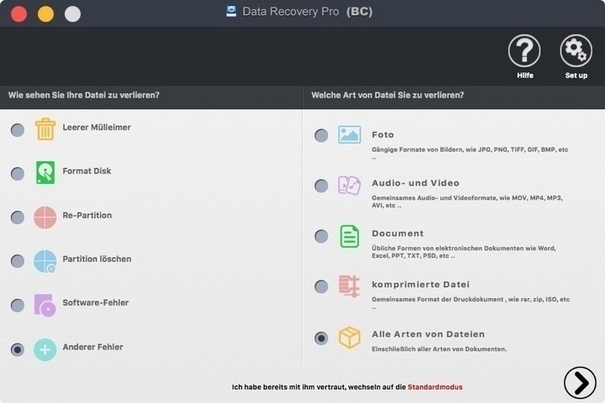The height and width of the screenshot is (403, 605).
Task: Select the komprimierte Datei radio button
Action: pyautogui.click(x=321, y=286)
